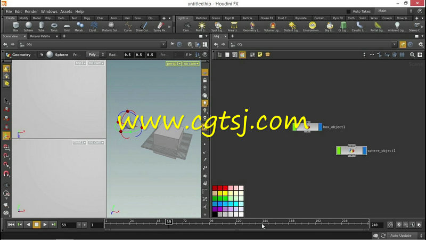426x240 pixels.
Task: Add a Geometry Light
Action: [252, 27]
